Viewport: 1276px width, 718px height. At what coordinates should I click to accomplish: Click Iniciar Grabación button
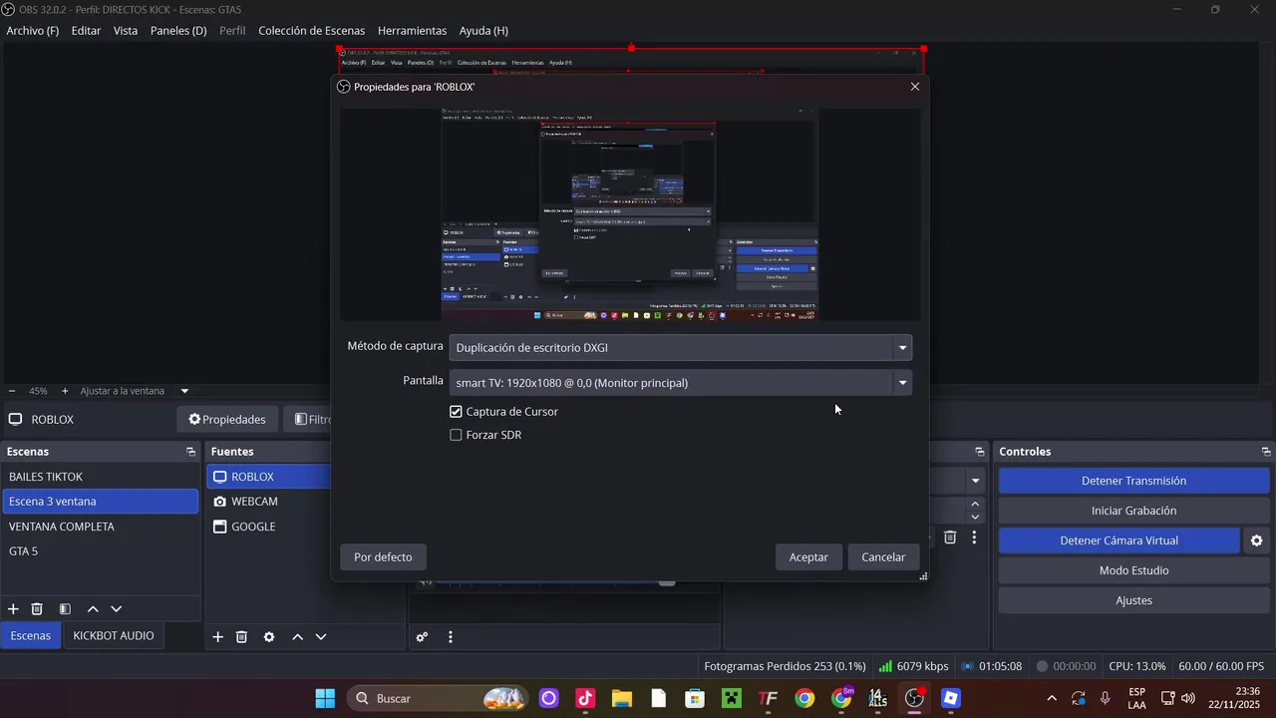pos(1133,511)
